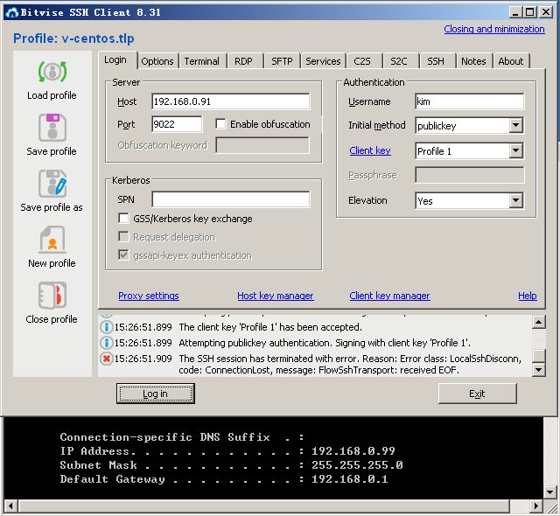The image size is (560, 516).
Task: Open Host key manager link
Action: (276, 296)
